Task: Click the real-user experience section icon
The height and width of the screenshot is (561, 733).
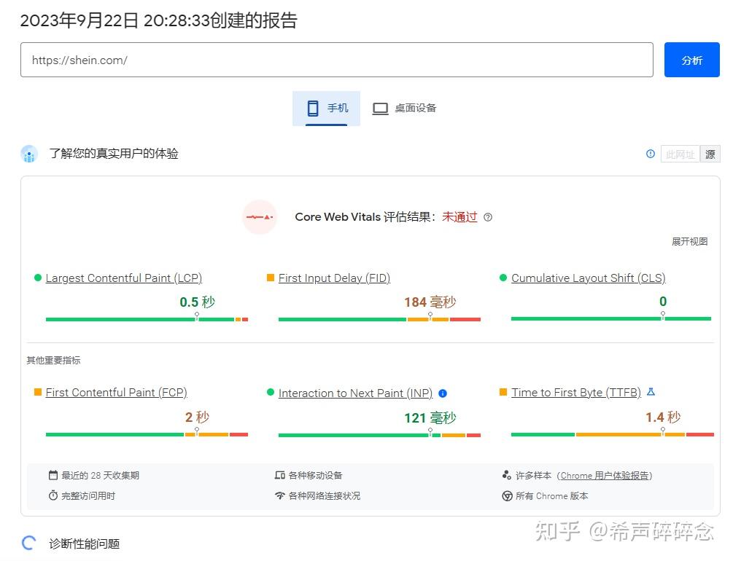Action: (x=29, y=154)
